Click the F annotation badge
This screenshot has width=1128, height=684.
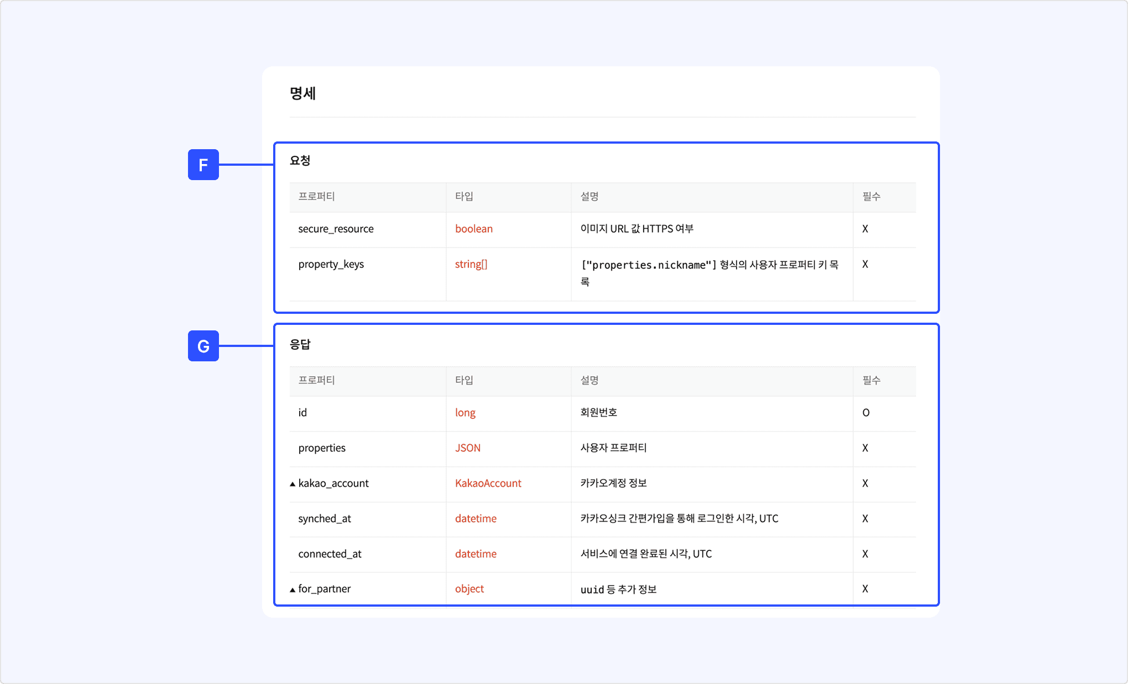(203, 165)
